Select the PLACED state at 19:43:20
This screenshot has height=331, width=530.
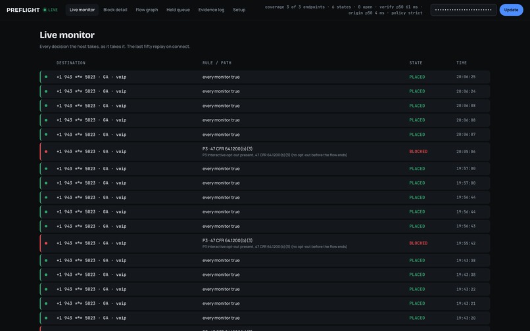(x=417, y=318)
